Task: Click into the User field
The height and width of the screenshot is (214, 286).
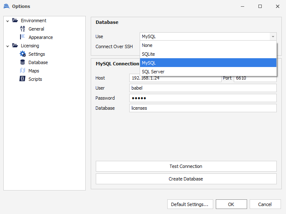Action: pyautogui.click(x=203, y=88)
